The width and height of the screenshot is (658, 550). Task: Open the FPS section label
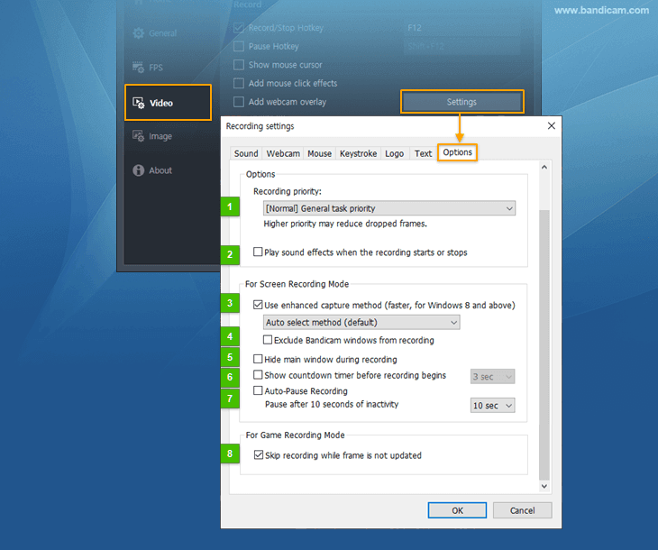[x=156, y=68]
